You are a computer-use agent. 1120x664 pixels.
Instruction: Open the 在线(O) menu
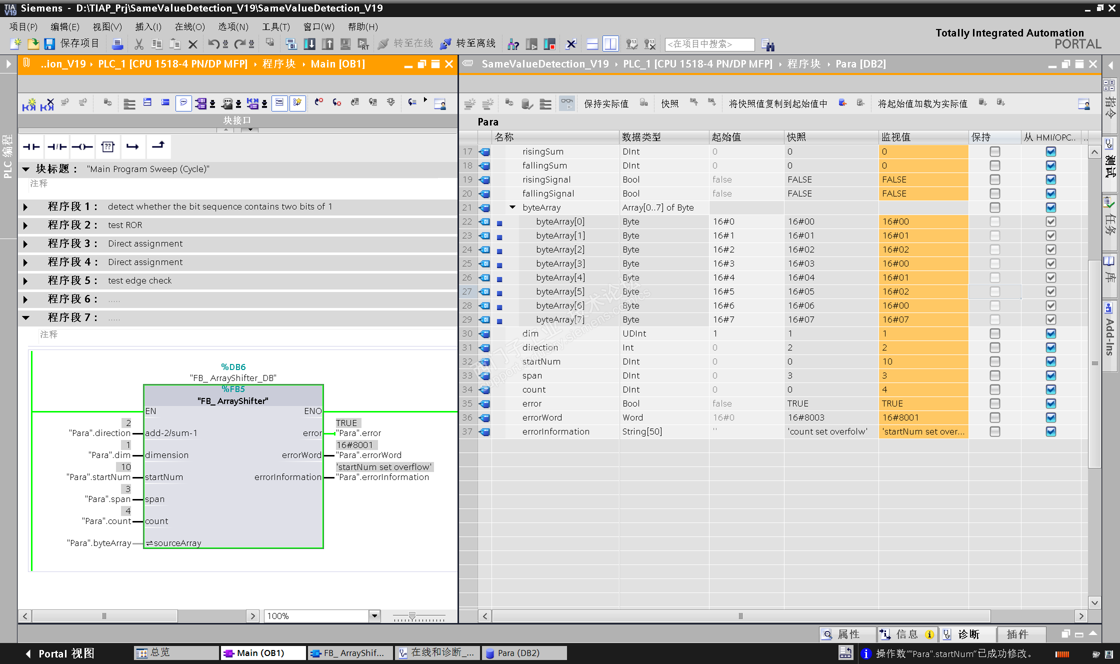[189, 26]
